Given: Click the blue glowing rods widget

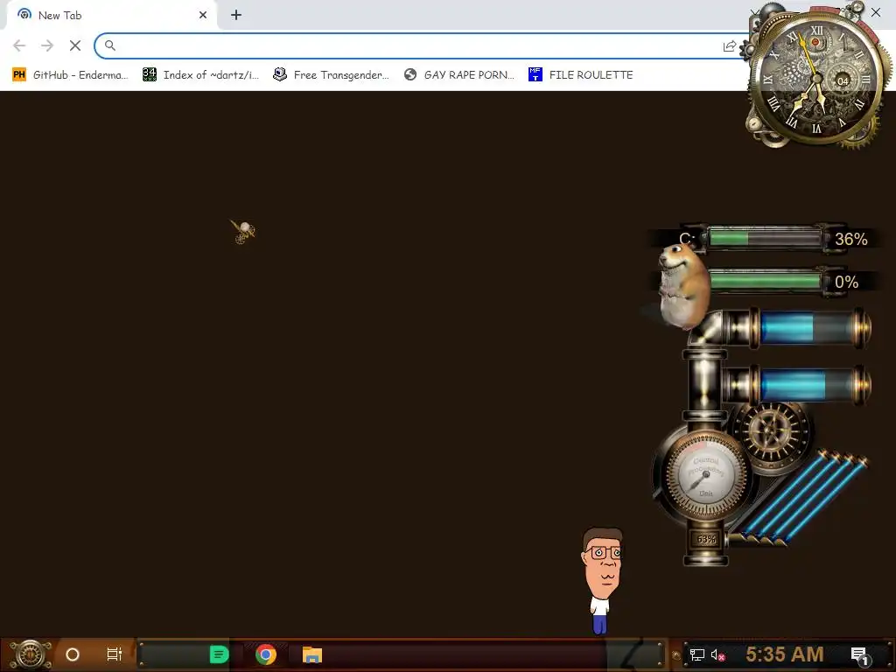Looking at the screenshot, I should 803,496.
